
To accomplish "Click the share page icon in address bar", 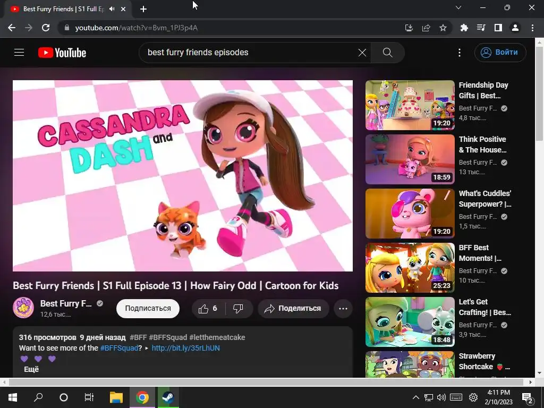I will (x=426, y=28).
